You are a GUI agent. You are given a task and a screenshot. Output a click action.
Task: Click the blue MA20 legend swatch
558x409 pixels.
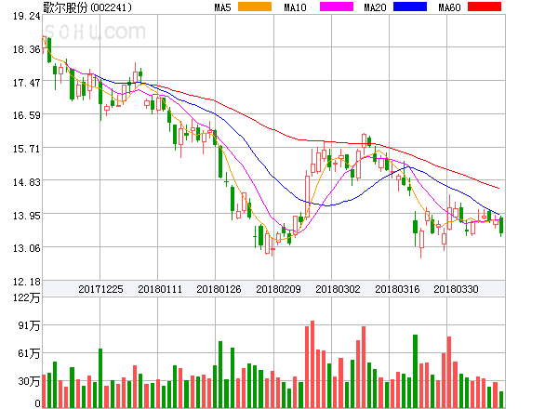click(410, 7)
